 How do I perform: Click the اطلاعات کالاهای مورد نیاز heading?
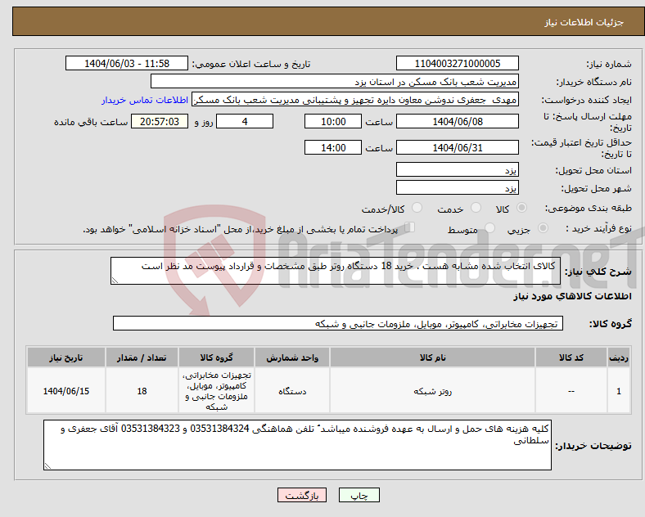pos(572,296)
